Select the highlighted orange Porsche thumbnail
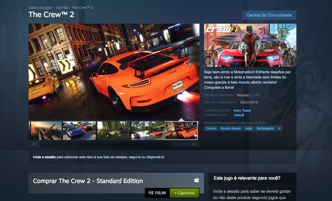 [x=182, y=131]
